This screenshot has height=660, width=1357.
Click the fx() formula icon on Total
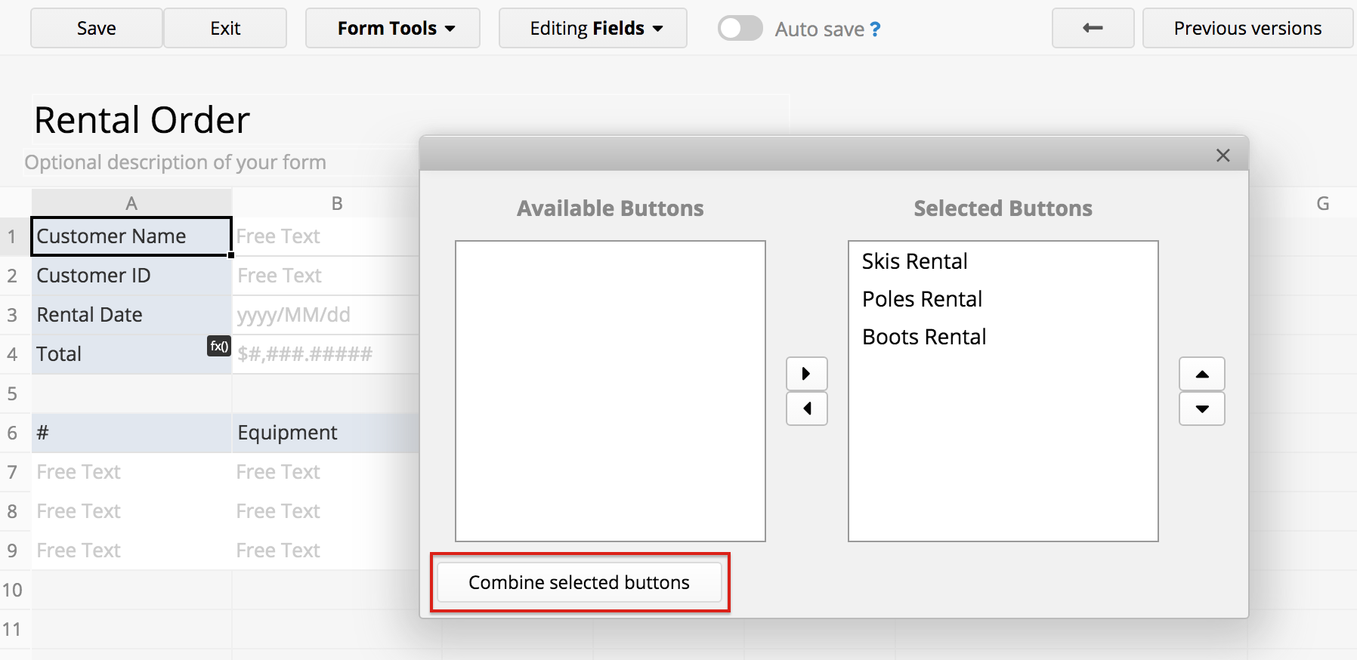click(x=218, y=346)
